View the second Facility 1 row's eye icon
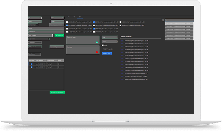The image size is (222, 131). pos(59,67)
